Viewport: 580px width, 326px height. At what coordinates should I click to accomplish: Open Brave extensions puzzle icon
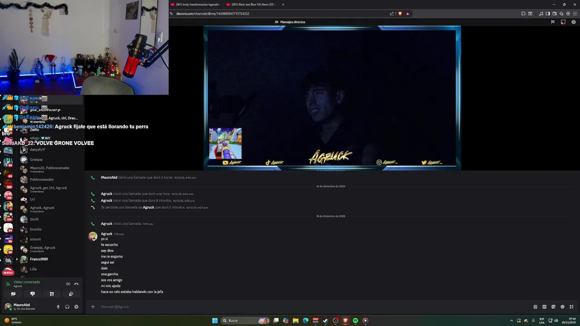tap(523, 14)
